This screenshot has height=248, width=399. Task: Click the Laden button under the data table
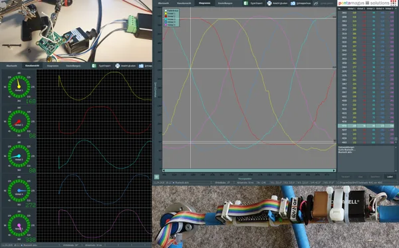click(x=390, y=176)
